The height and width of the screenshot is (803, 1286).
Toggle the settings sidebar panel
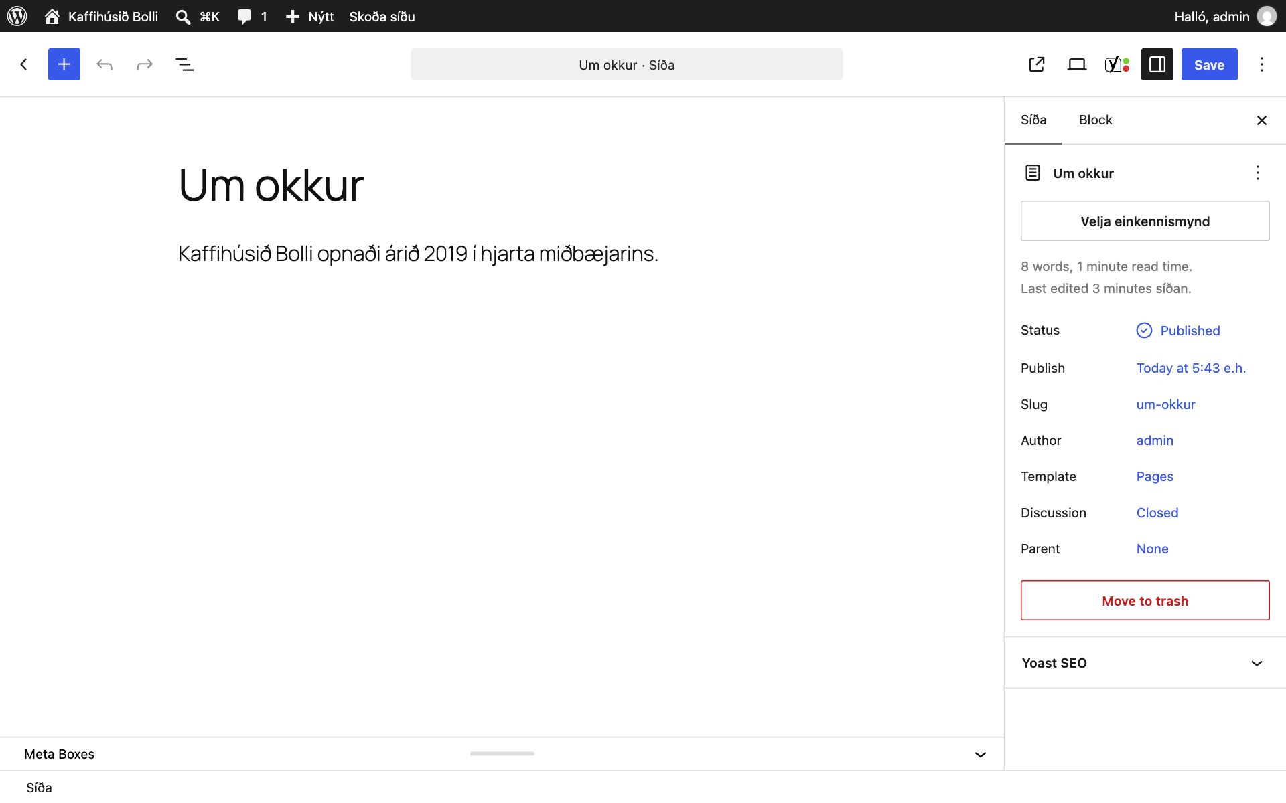(1157, 64)
